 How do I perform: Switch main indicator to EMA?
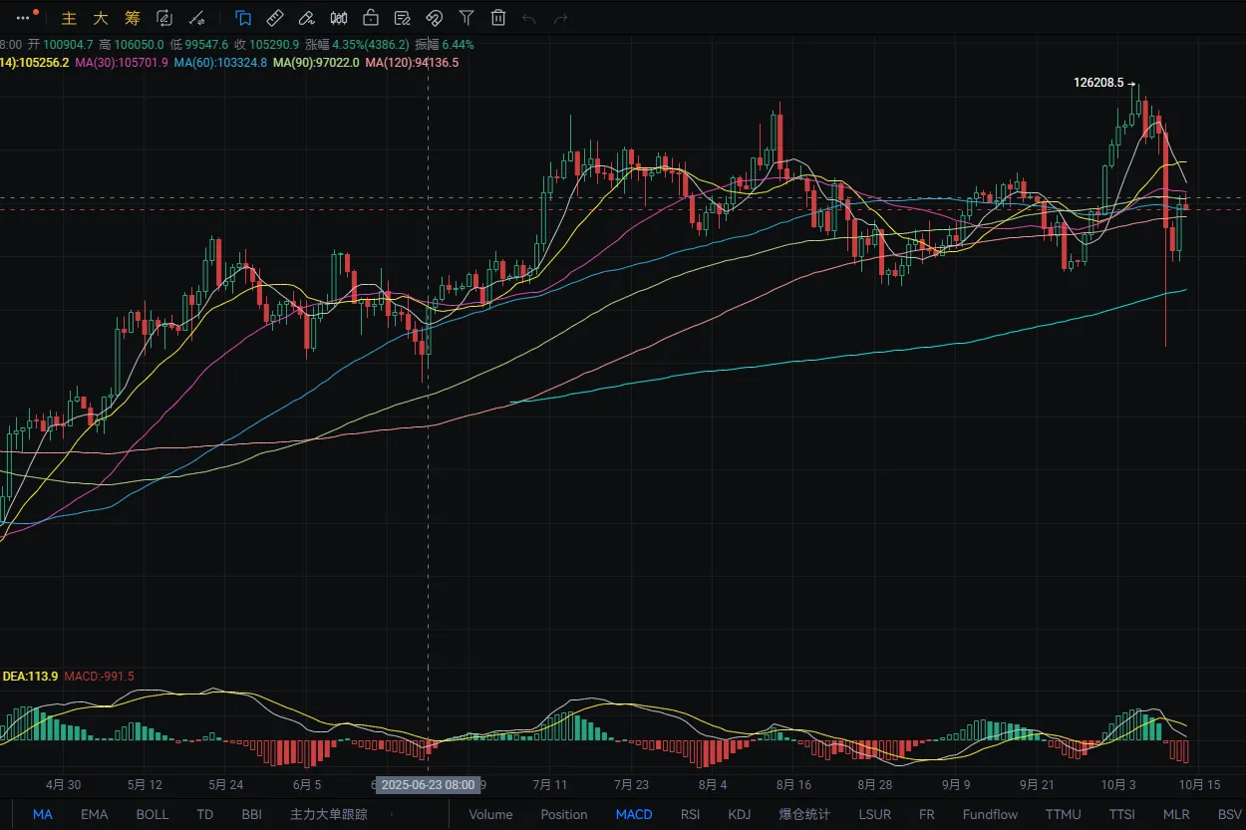pyautogui.click(x=95, y=814)
